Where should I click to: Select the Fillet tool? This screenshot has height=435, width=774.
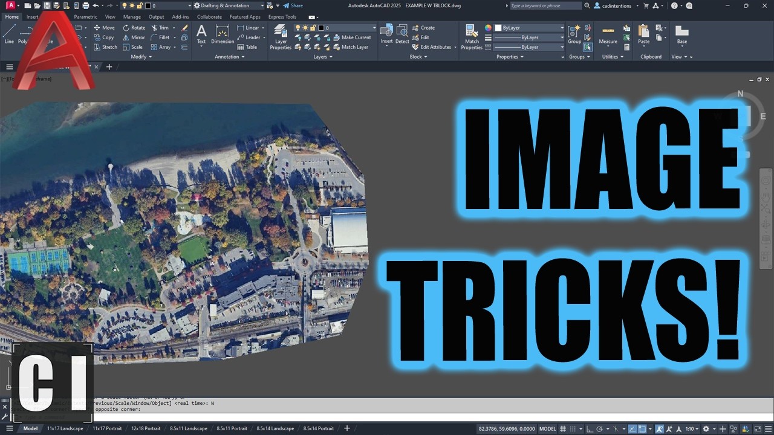pos(160,37)
